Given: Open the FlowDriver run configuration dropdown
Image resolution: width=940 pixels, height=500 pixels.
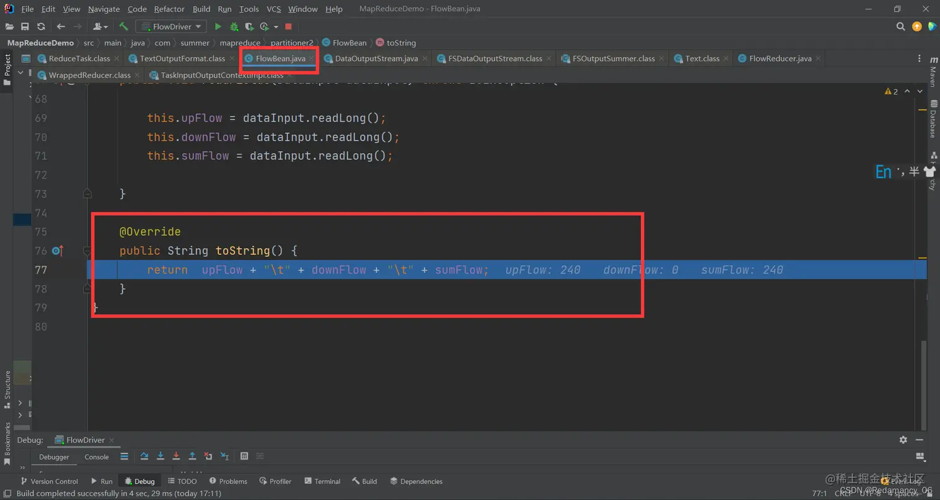Looking at the screenshot, I should tap(172, 26).
